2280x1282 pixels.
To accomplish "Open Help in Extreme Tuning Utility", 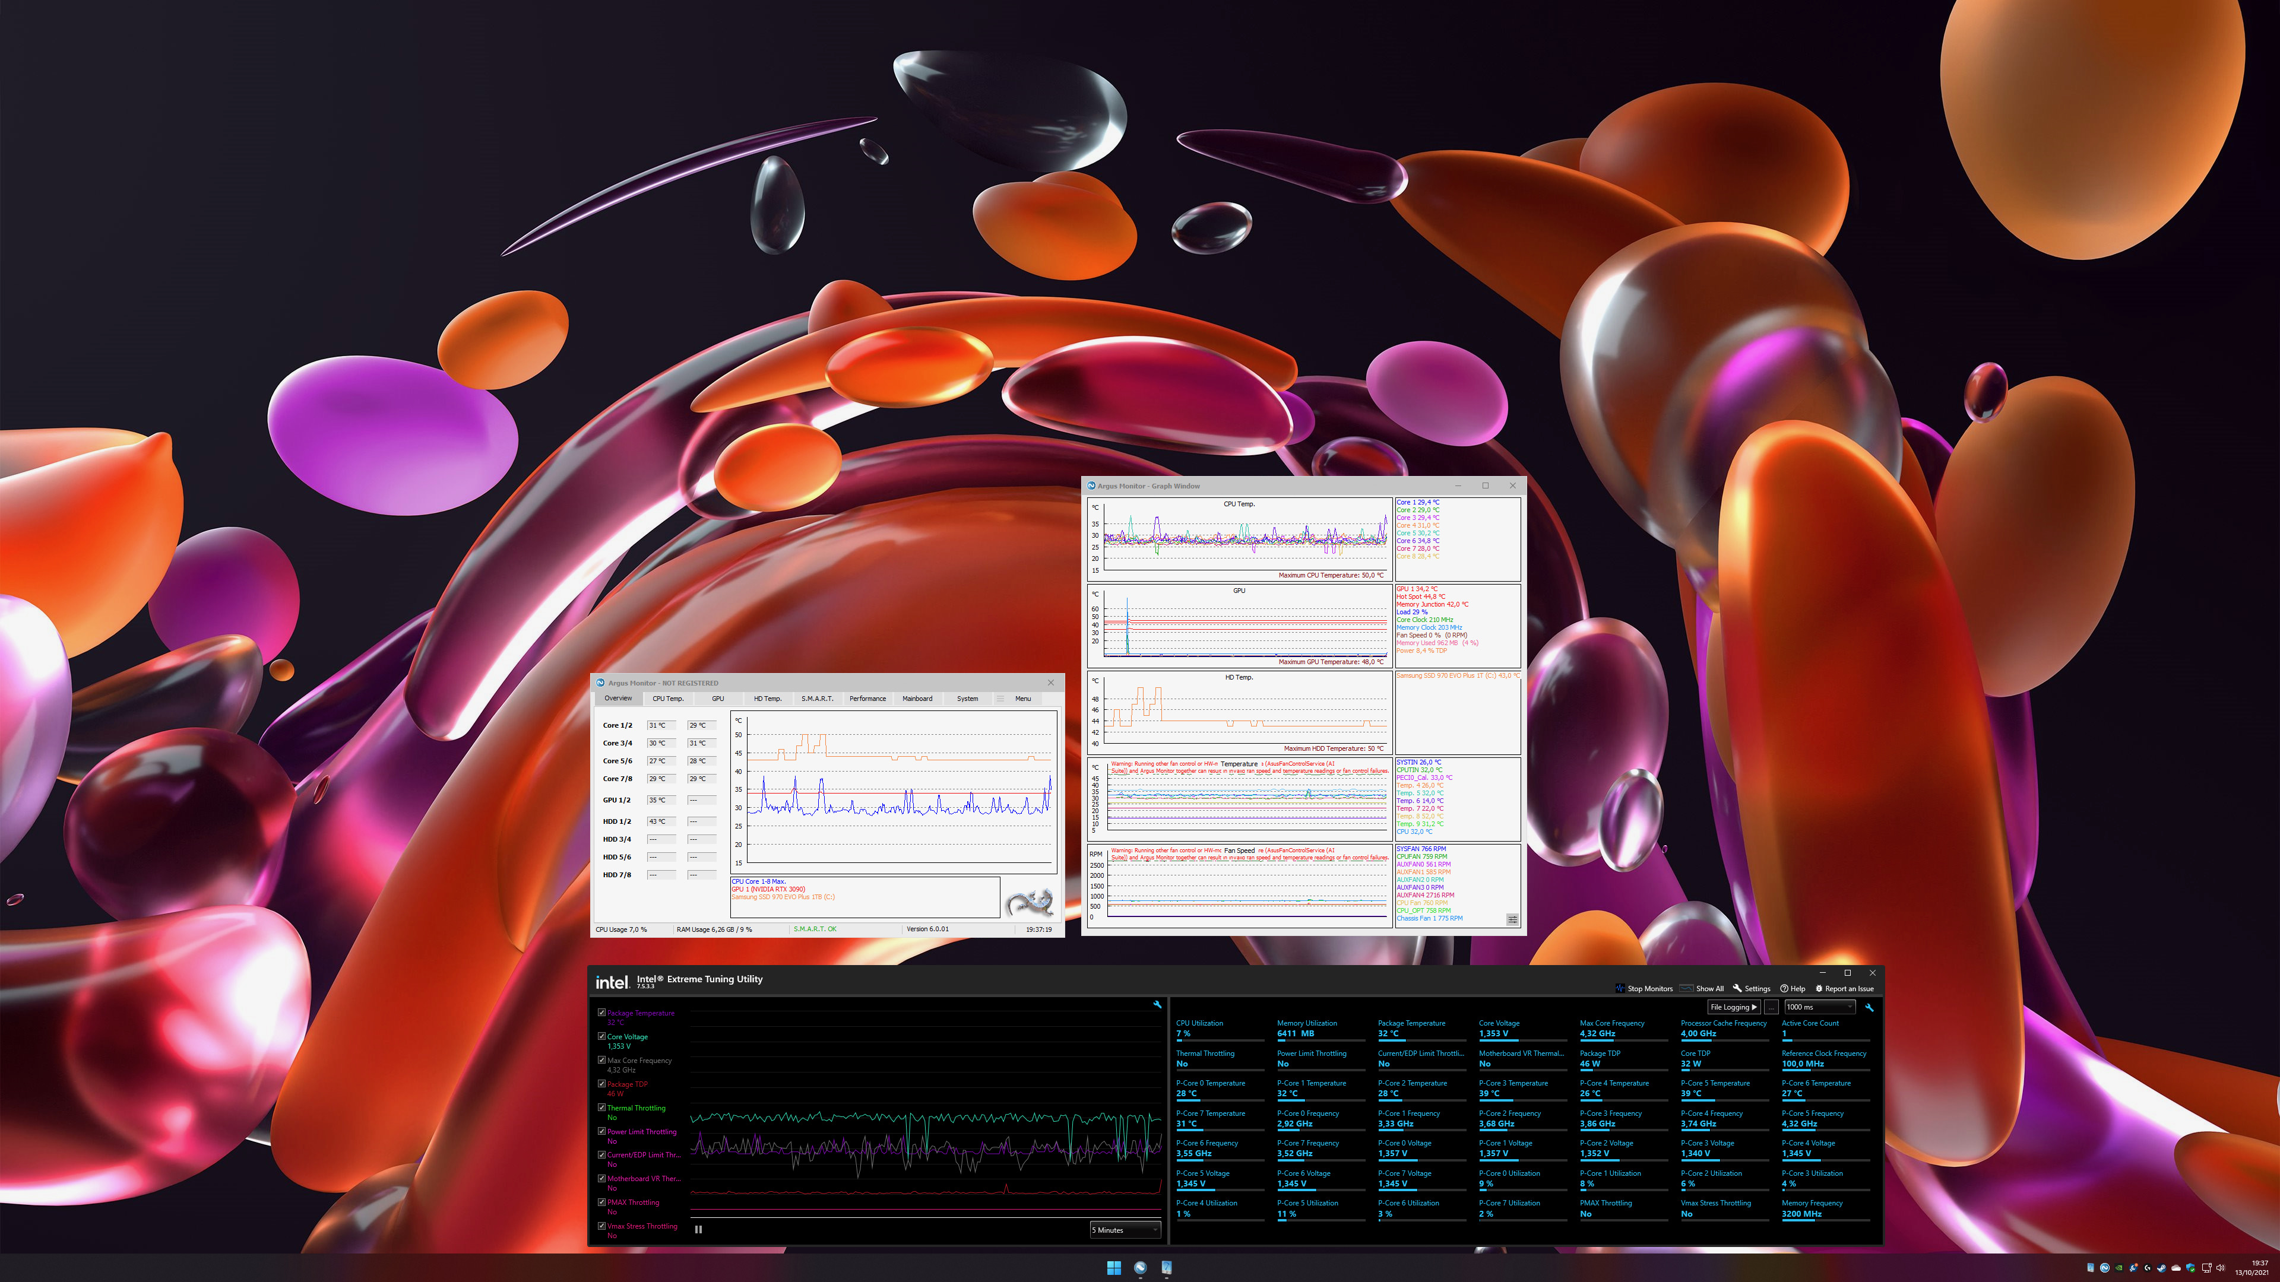I will [x=1784, y=988].
